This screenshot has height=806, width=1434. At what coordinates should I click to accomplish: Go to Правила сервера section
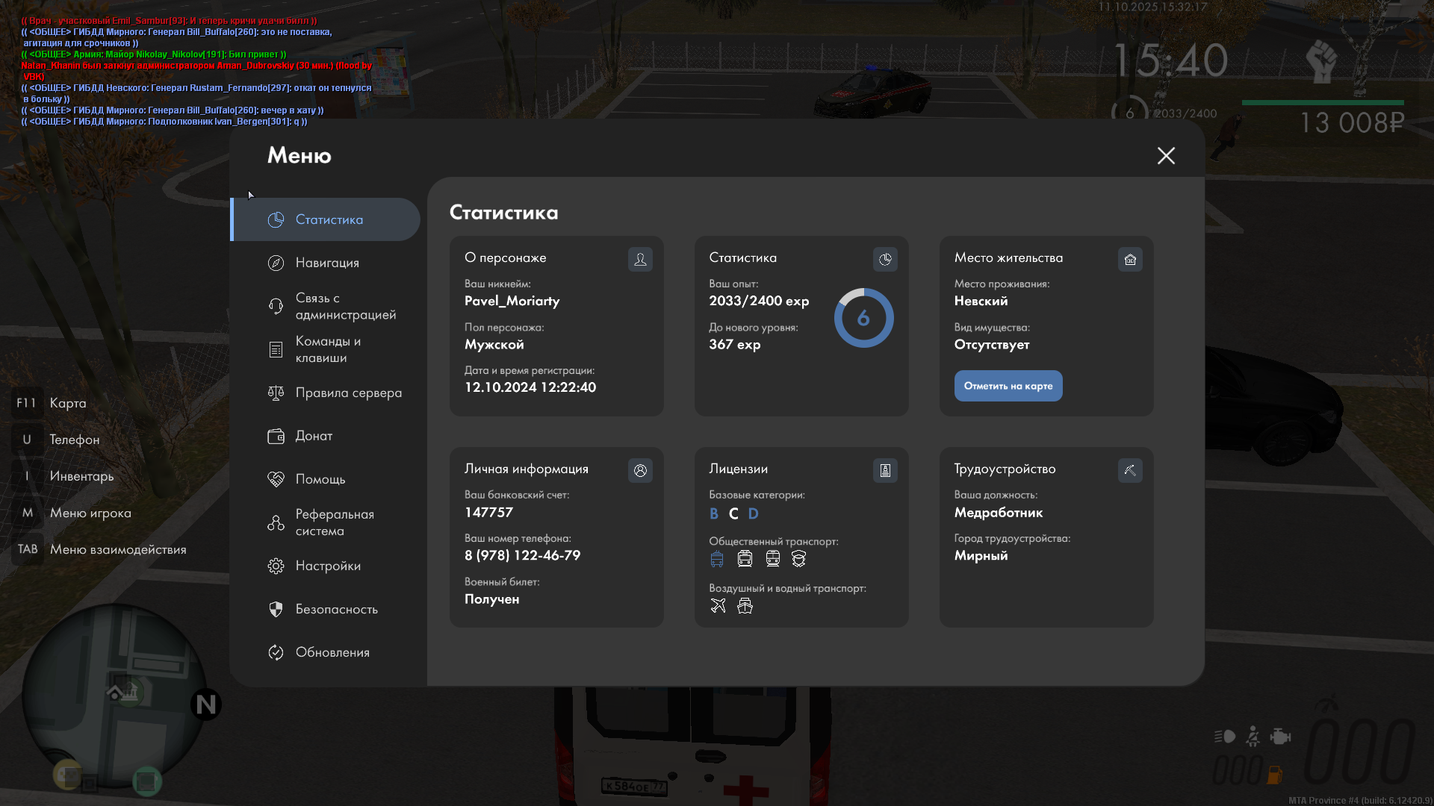point(348,393)
